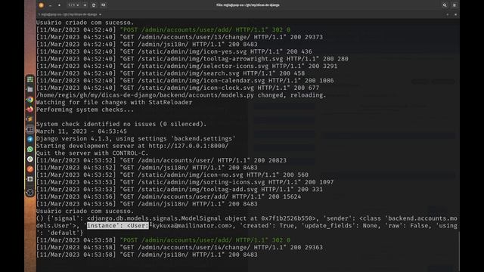Add a new terminal session
The height and width of the screenshot is (272, 484).
85,5
